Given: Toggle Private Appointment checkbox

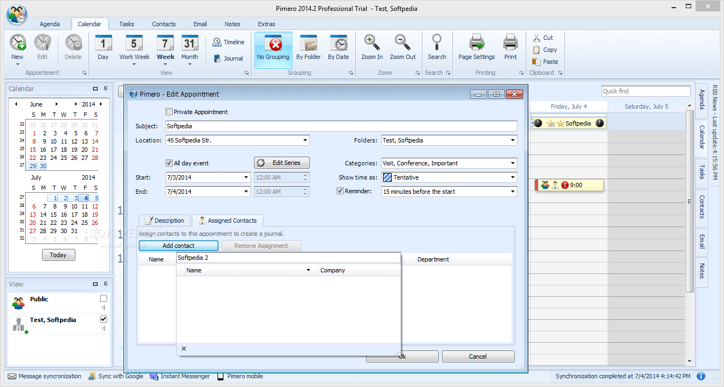Looking at the screenshot, I should (x=169, y=112).
